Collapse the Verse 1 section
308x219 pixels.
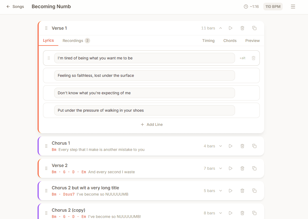[221, 28]
